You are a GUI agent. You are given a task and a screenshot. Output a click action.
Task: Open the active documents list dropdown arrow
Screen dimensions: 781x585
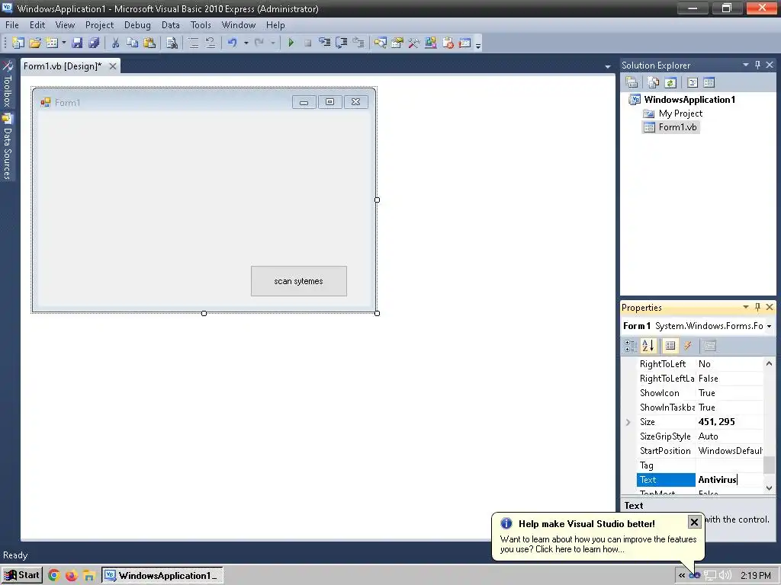tap(607, 67)
